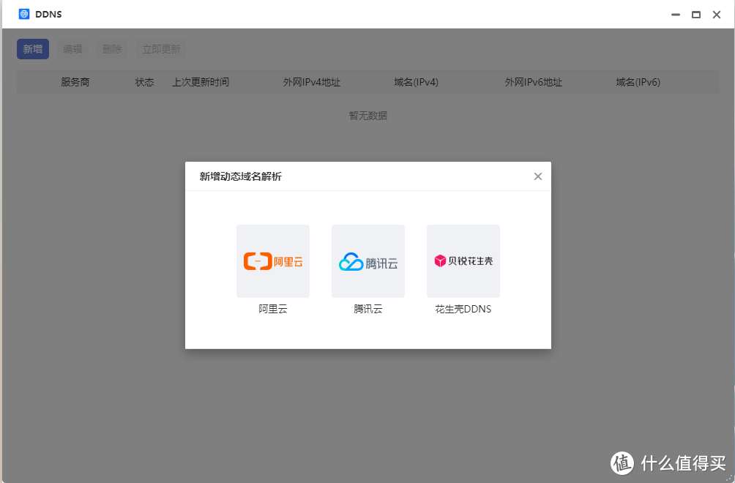
Task: Choose the 贝锐花生壳 provider icon
Action: 463,261
